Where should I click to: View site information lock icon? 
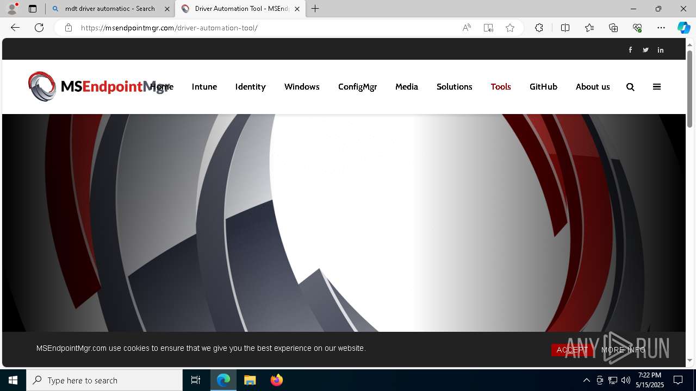tap(69, 28)
